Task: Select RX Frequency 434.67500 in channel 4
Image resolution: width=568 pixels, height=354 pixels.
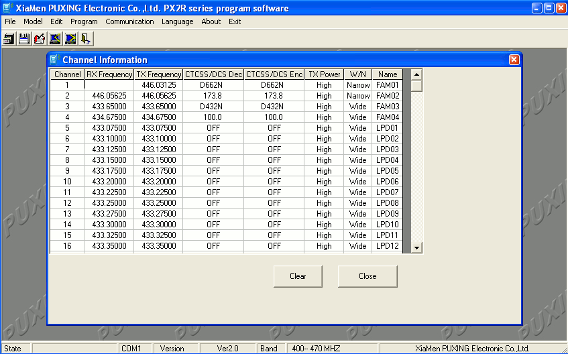Action: [x=109, y=117]
